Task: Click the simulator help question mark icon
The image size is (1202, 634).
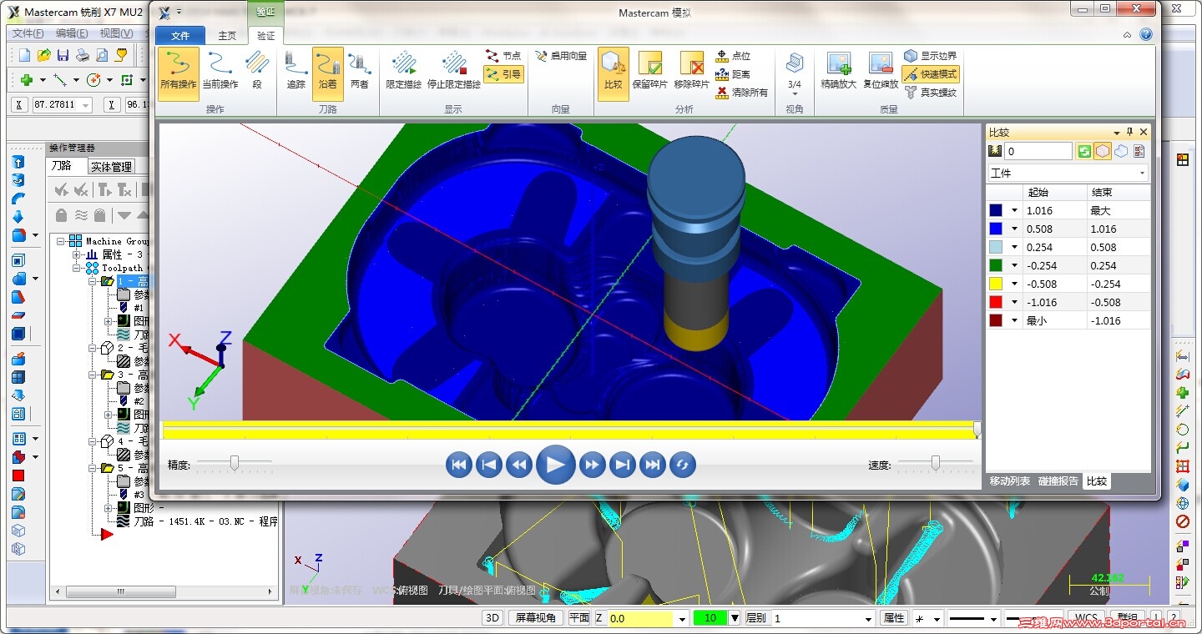Action: (x=1146, y=35)
